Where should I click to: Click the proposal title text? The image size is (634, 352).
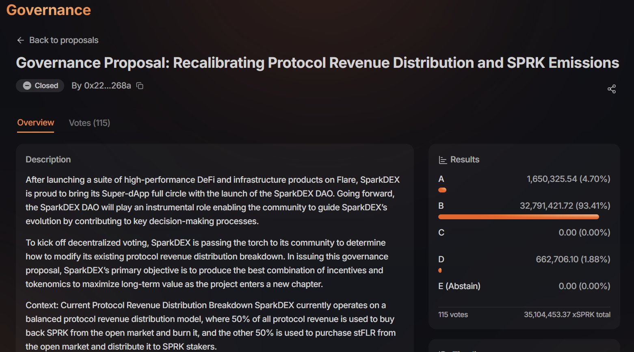click(x=318, y=63)
